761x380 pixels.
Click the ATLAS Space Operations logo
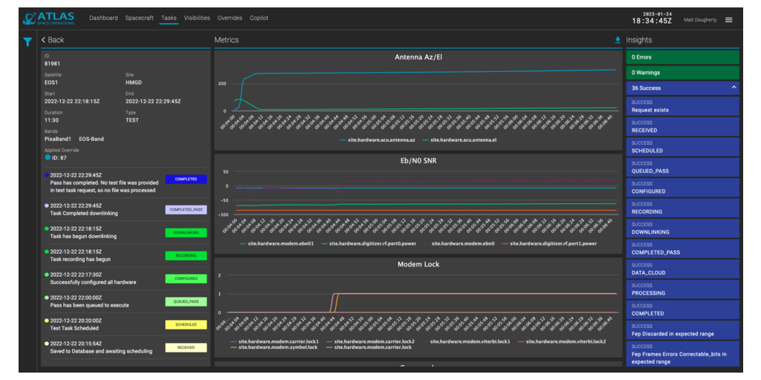(48, 19)
